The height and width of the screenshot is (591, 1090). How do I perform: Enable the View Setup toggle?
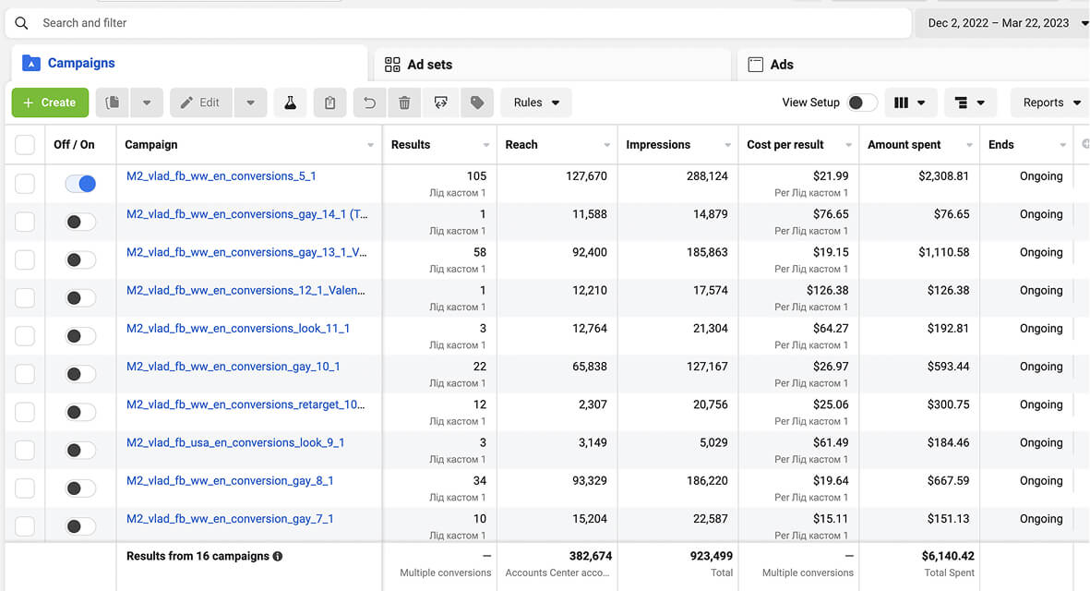point(861,103)
